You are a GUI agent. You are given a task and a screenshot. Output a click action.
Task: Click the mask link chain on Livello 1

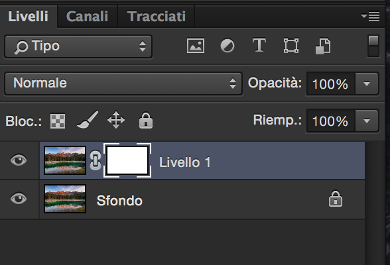(96, 160)
